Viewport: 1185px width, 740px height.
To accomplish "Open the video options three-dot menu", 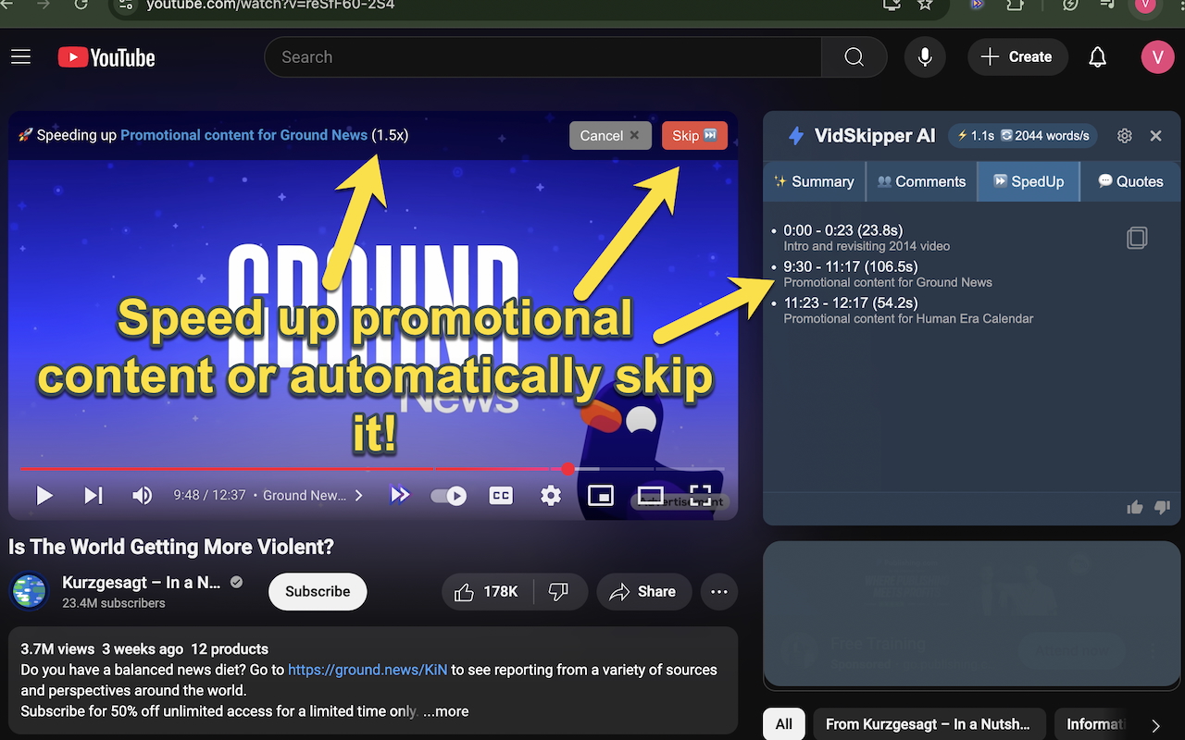I will [x=719, y=591].
